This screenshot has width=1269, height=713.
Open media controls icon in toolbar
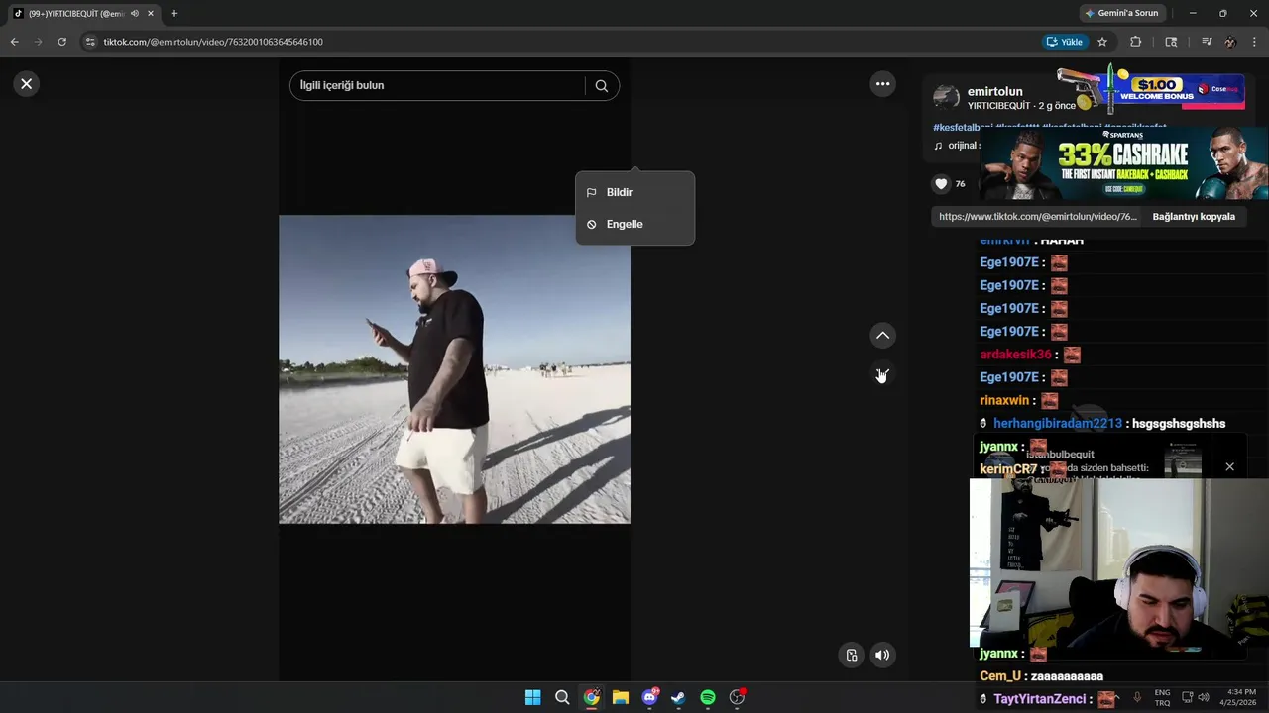point(1207,42)
